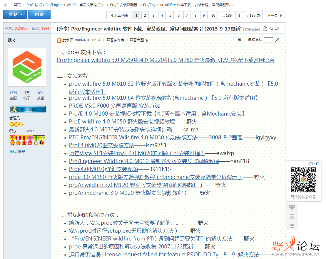
Task: Click the 论坛管理员 badge icon
Action: pos(28,109)
